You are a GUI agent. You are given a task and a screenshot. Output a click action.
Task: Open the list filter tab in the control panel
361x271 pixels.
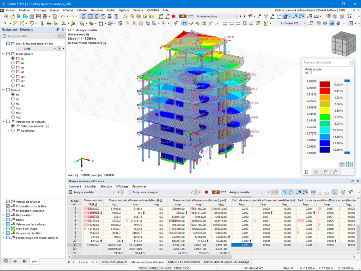click(325, 172)
